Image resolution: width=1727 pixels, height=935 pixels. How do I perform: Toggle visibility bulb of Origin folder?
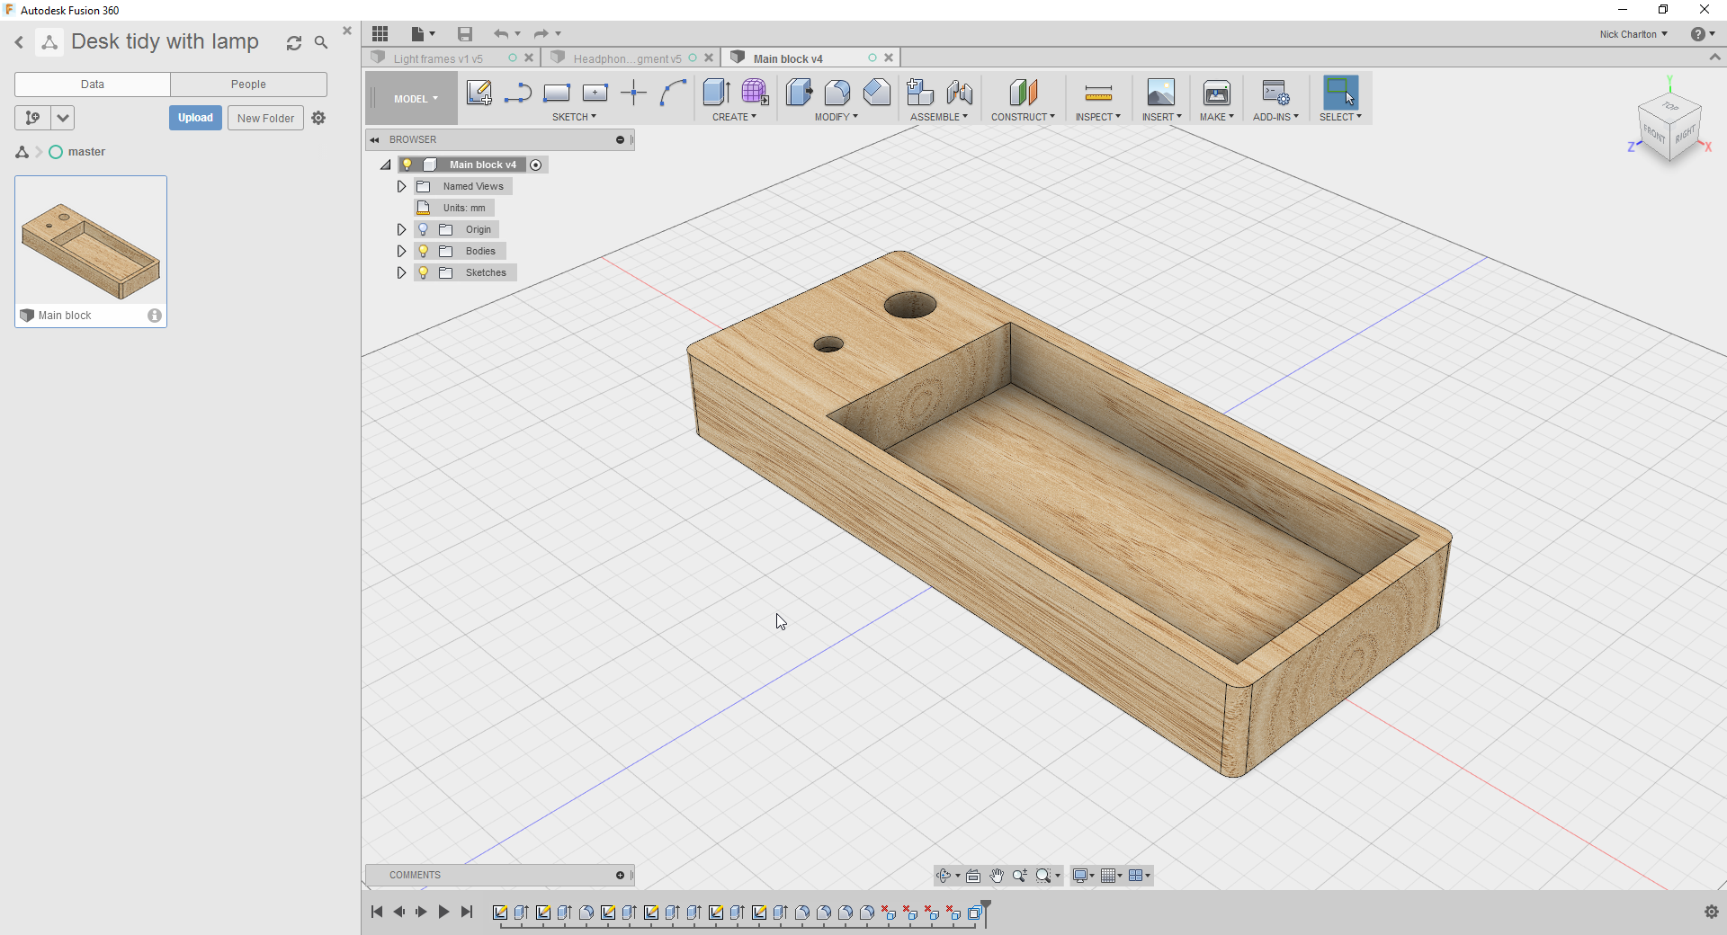point(424,229)
